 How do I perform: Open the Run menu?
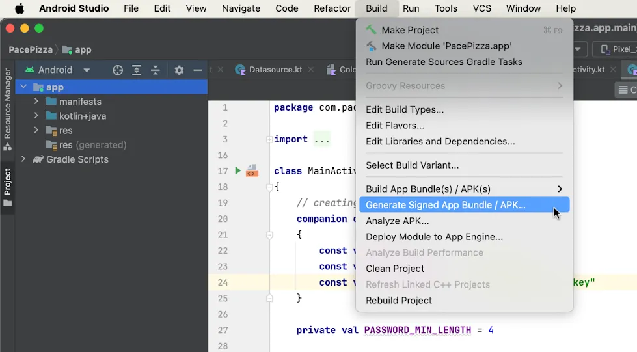coord(411,8)
